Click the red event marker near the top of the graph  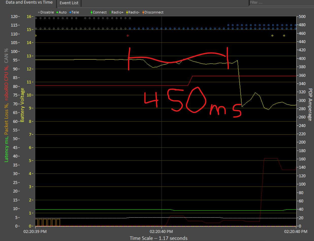coord(128,36)
